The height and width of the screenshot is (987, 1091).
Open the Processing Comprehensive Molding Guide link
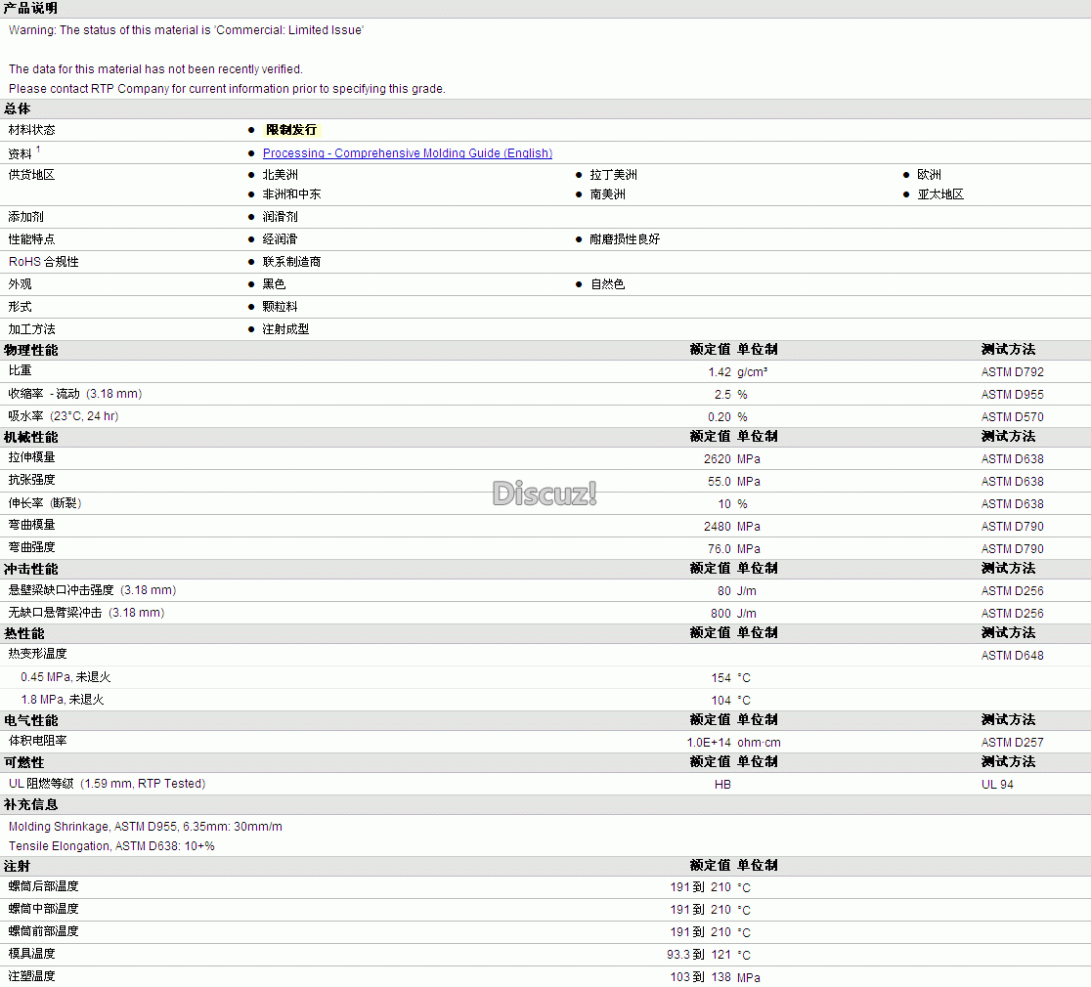click(x=407, y=153)
